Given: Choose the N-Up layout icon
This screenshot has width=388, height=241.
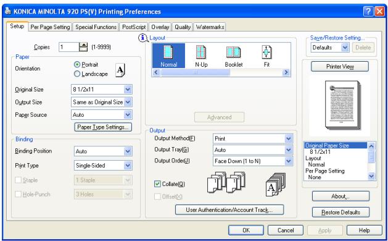Looking at the screenshot, I should (201, 56).
